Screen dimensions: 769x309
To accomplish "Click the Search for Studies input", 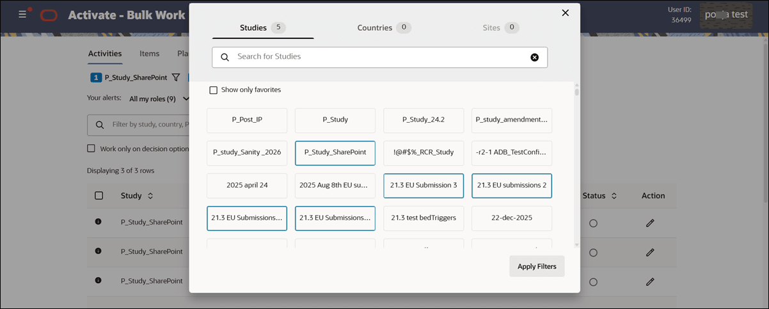I will [x=380, y=57].
